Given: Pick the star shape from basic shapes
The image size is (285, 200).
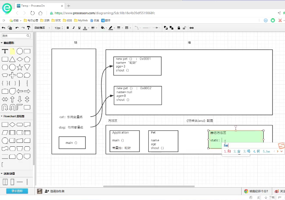Looking at the screenshot, I should [x=20, y=67].
